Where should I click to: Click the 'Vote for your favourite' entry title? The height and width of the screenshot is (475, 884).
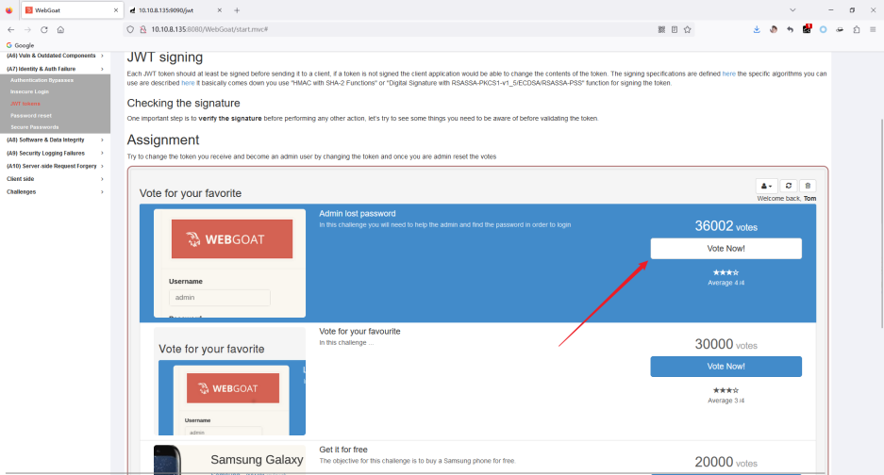(x=359, y=332)
